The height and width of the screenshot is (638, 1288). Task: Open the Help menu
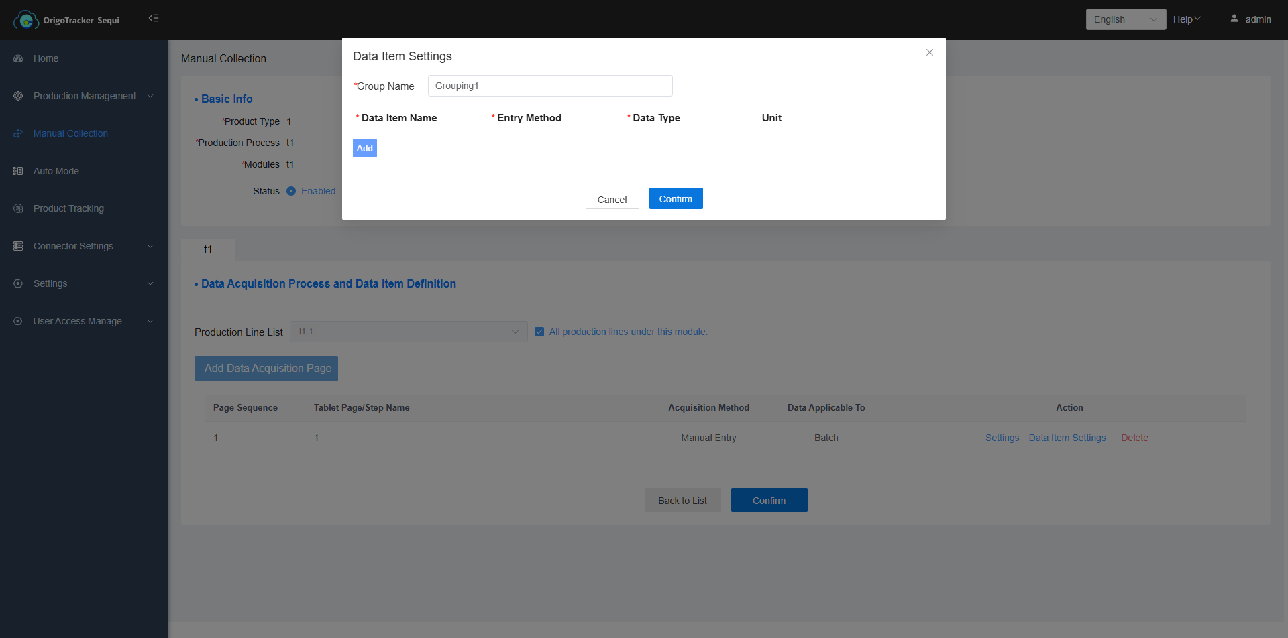pyautogui.click(x=1186, y=19)
